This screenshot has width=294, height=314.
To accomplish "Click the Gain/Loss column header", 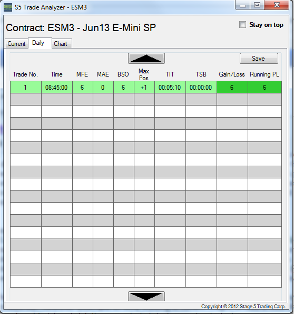I will pyautogui.click(x=232, y=74).
